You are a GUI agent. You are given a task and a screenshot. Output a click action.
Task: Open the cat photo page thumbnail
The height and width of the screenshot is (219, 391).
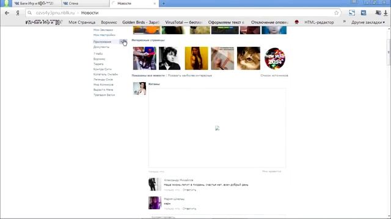point(249,58)
